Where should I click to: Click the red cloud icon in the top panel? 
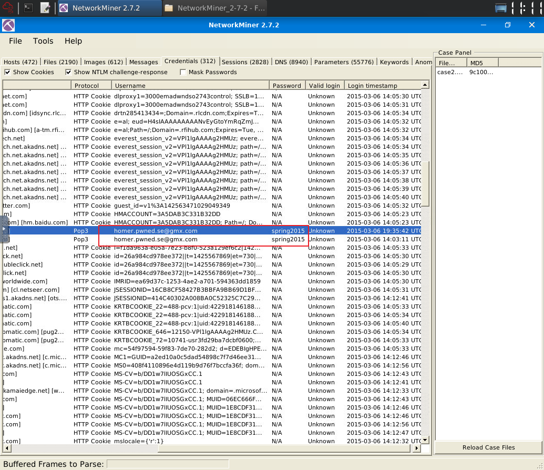coord(8,8)
